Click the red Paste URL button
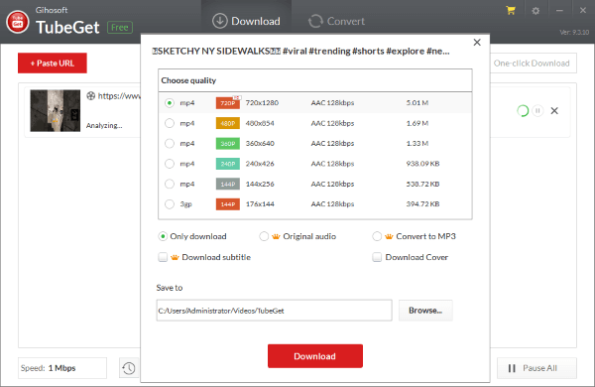595x387 pixels. tap(53, 64)
